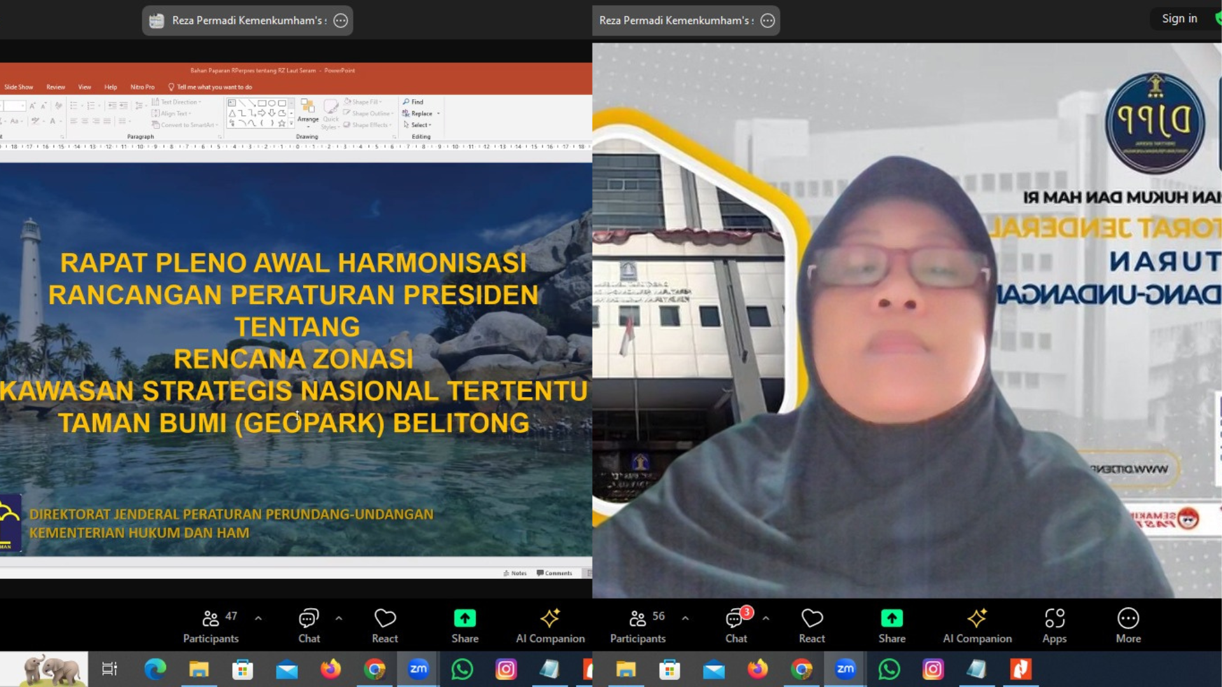Click the line spacing icon
This screenshot has width=1222, height=687.
pos(139,106)
